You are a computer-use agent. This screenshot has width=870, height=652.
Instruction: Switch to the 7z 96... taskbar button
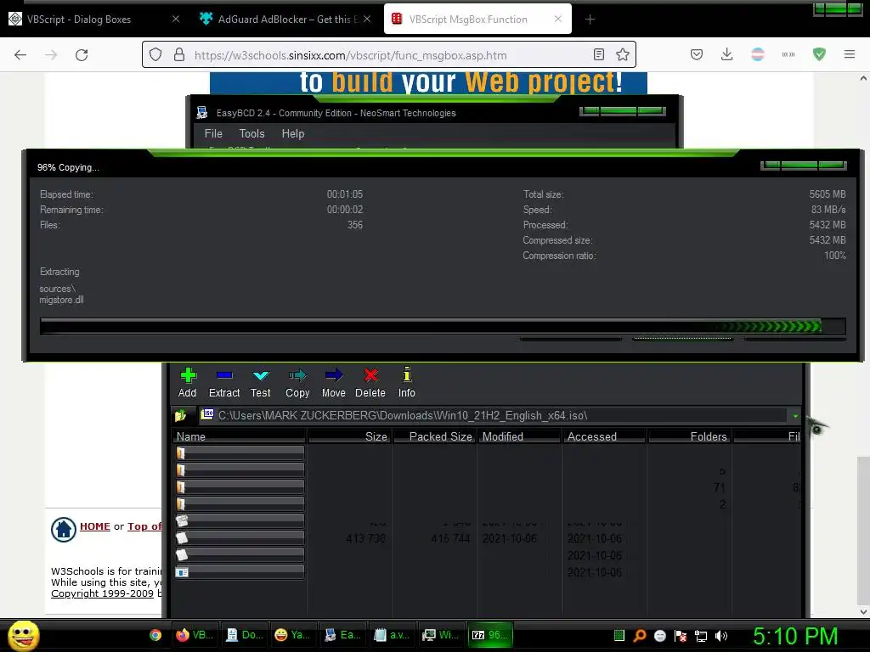tap(490, 635)
